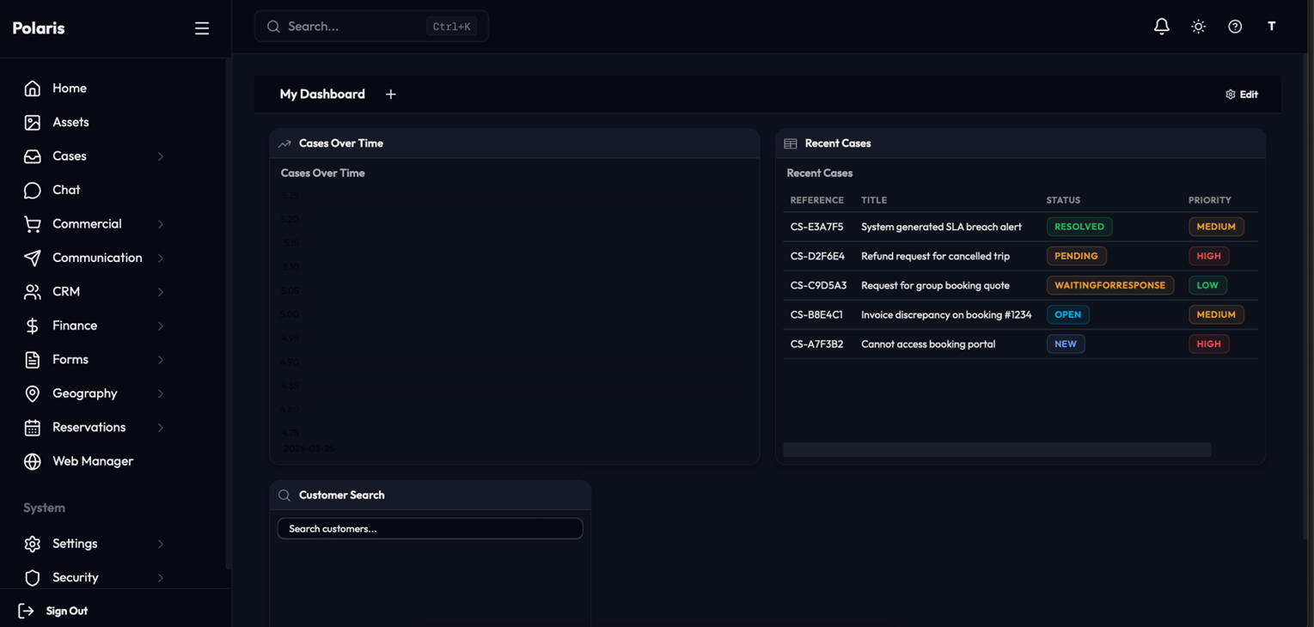The image size is (1314, 627).
Task: Click the Chat bubble icon in sidebar
Action: 32,190
